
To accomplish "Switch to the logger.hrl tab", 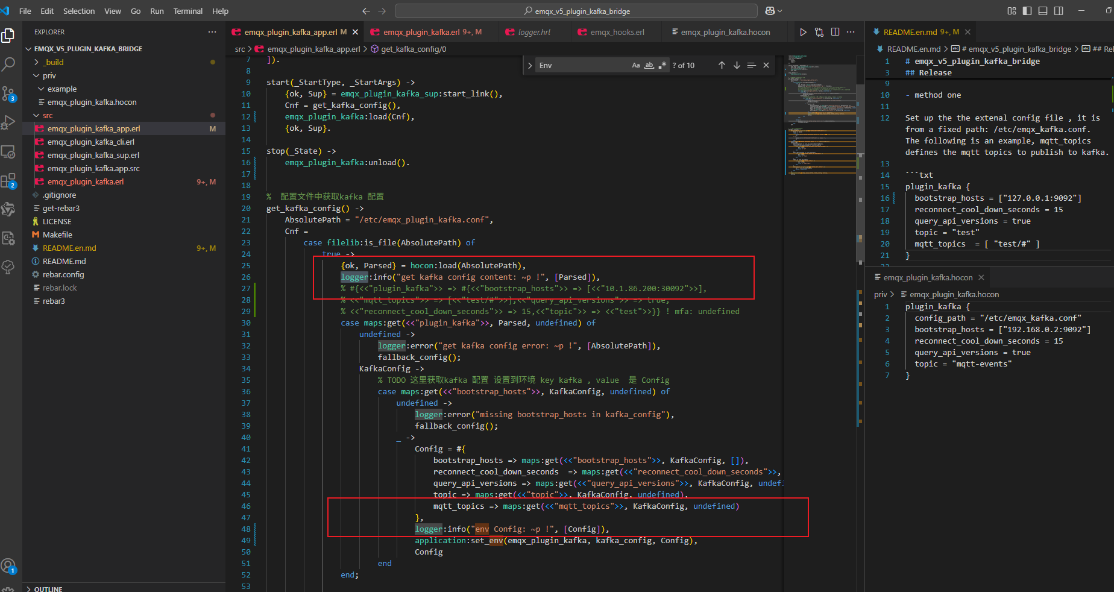I will (534, 32).
